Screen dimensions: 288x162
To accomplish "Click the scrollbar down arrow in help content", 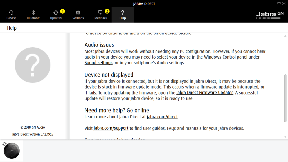I will (285, 137).
